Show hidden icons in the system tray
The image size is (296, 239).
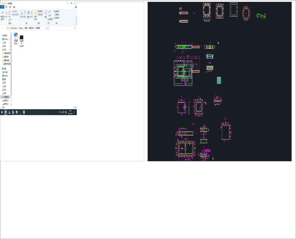click(x=58, y=112)
